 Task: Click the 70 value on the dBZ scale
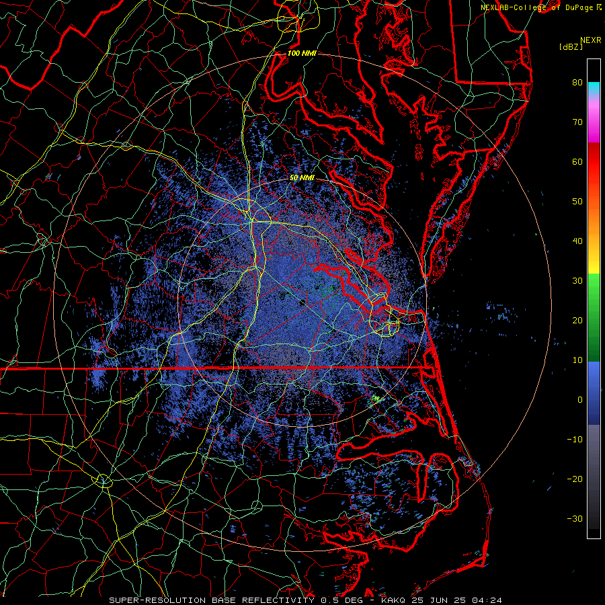(577, 122)
